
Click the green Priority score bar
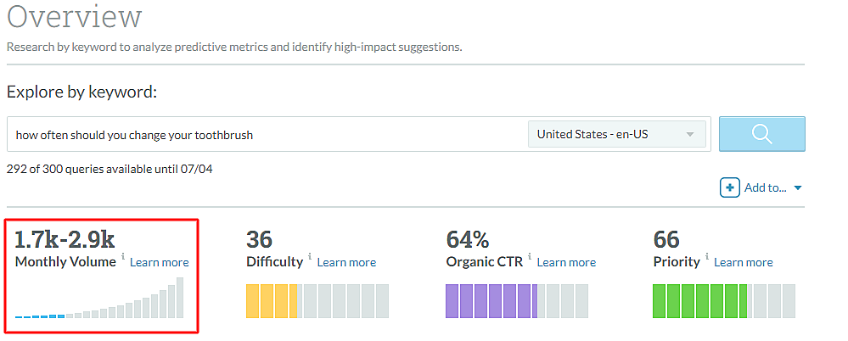(699, 301)
